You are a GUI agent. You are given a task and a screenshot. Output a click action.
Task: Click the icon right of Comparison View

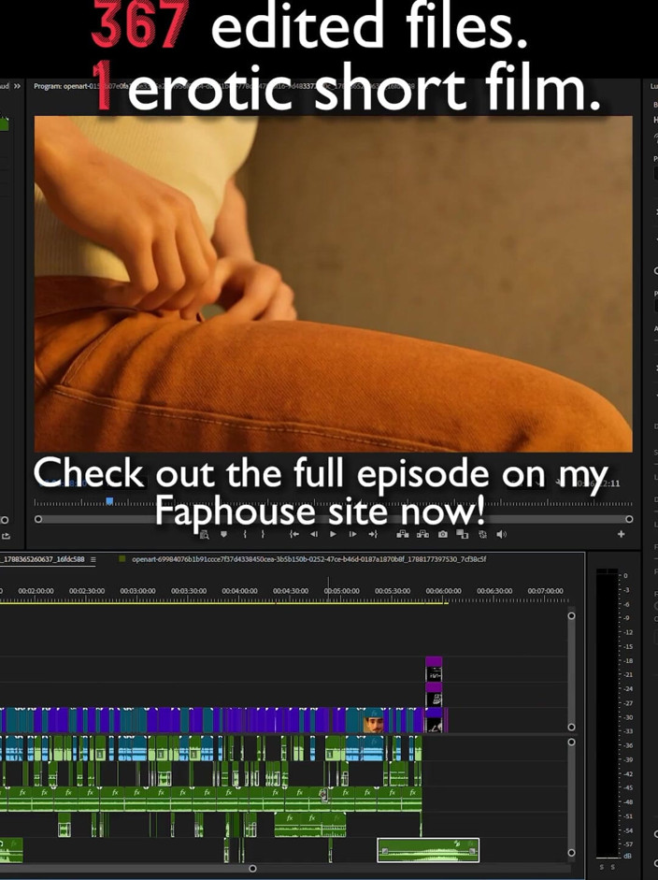(482, 534)
